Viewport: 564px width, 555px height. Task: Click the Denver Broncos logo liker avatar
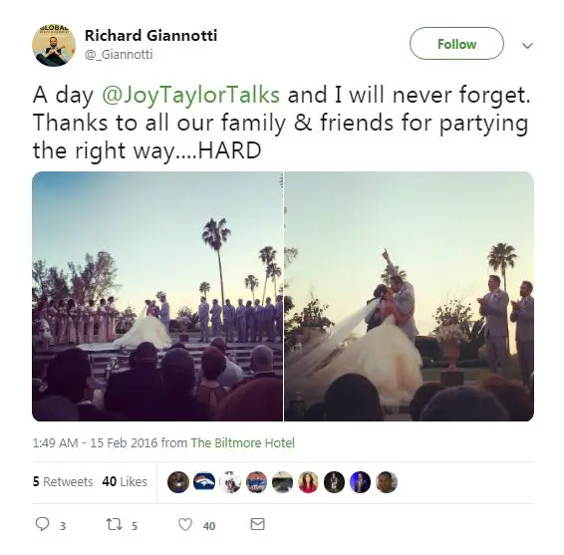(204, 482)
